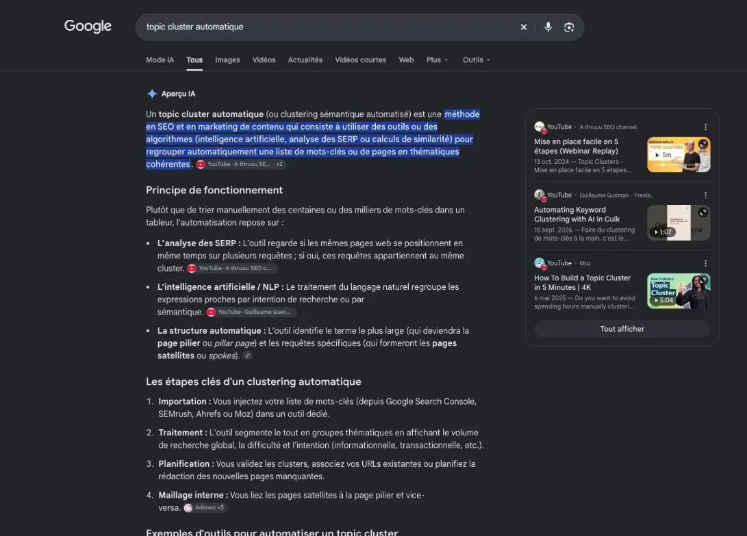Click the link icon after 'spokes)'
Image resolution: width=747 pixels, height=536 pixels.
click(248, 356)
